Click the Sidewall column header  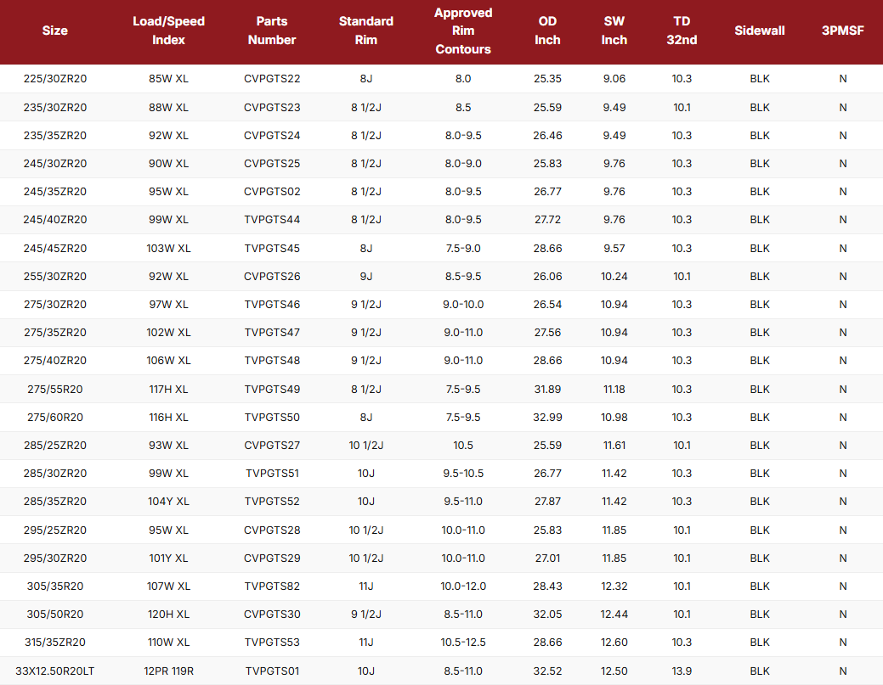point(760,31)
